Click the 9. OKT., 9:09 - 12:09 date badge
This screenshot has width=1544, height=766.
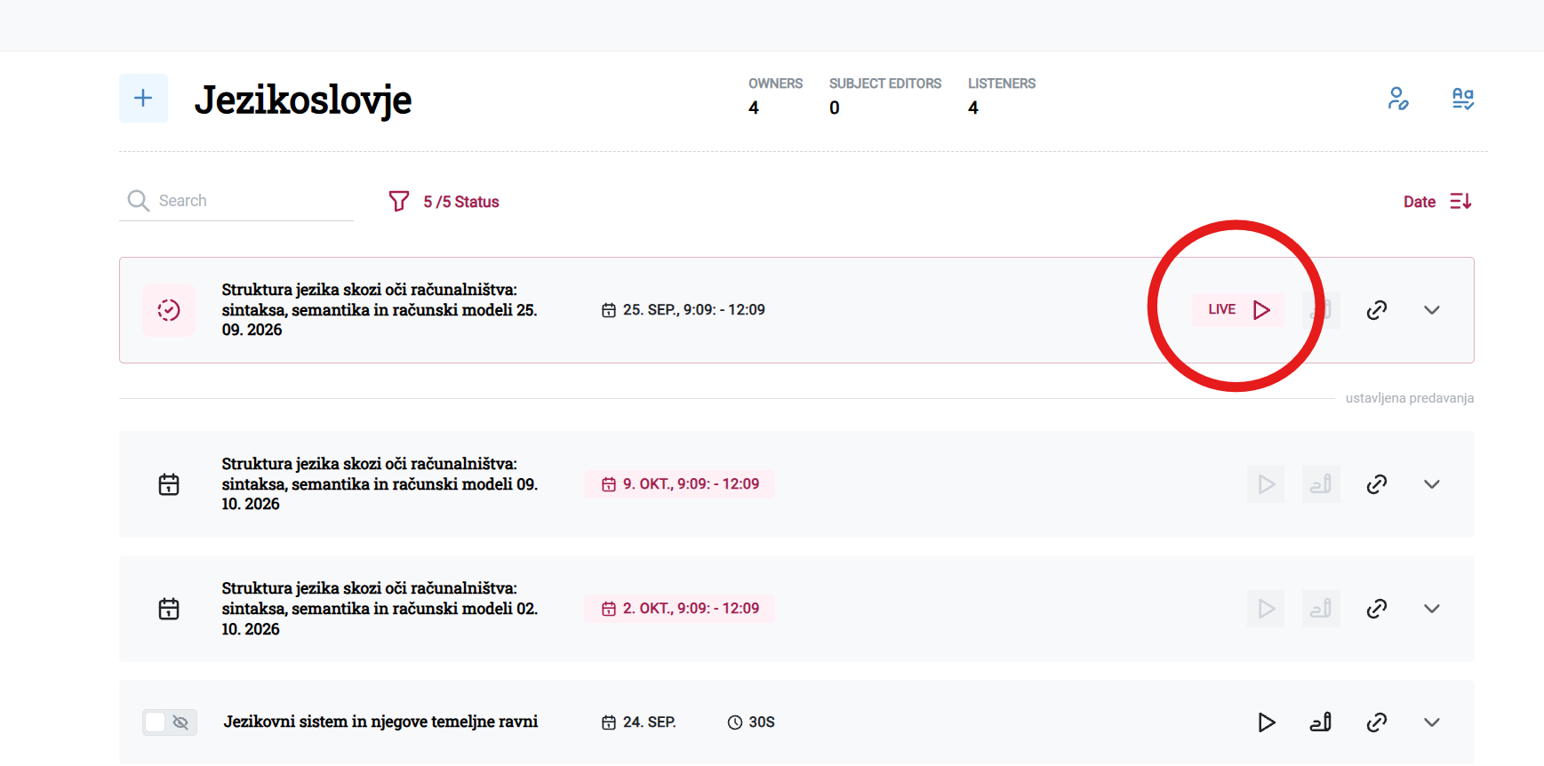click(680, 484)
